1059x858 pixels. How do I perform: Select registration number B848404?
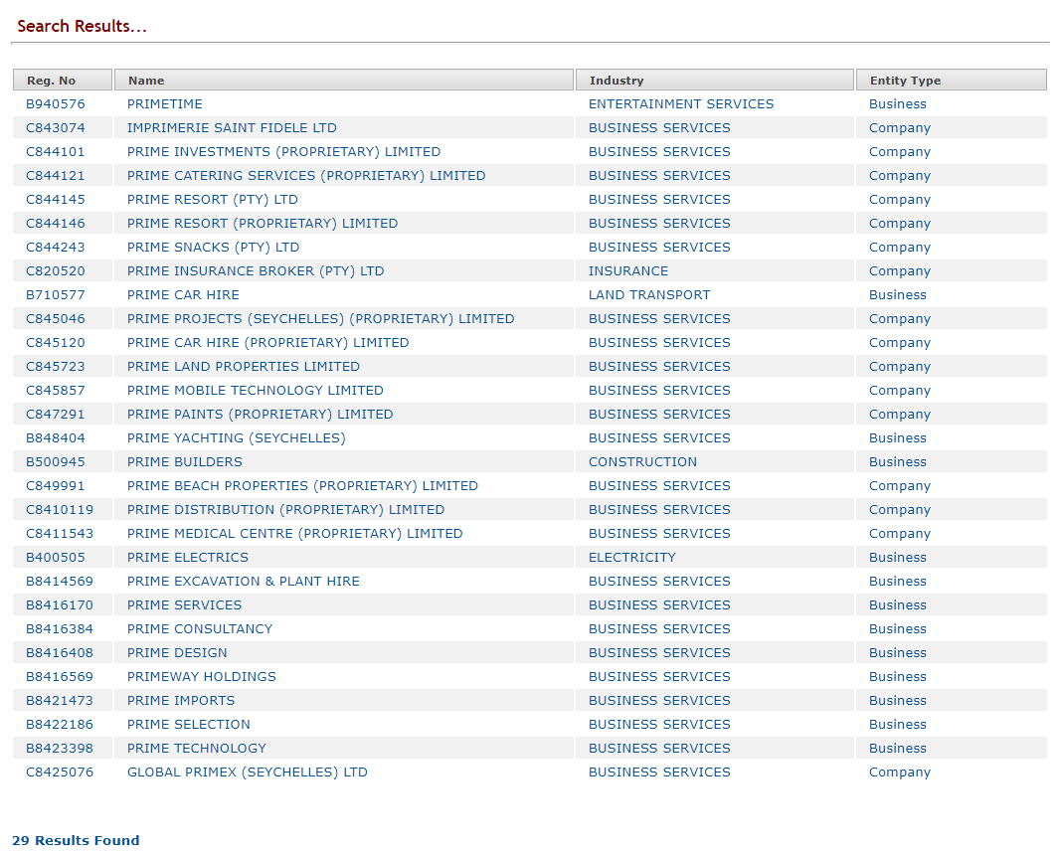click(56, 438)
